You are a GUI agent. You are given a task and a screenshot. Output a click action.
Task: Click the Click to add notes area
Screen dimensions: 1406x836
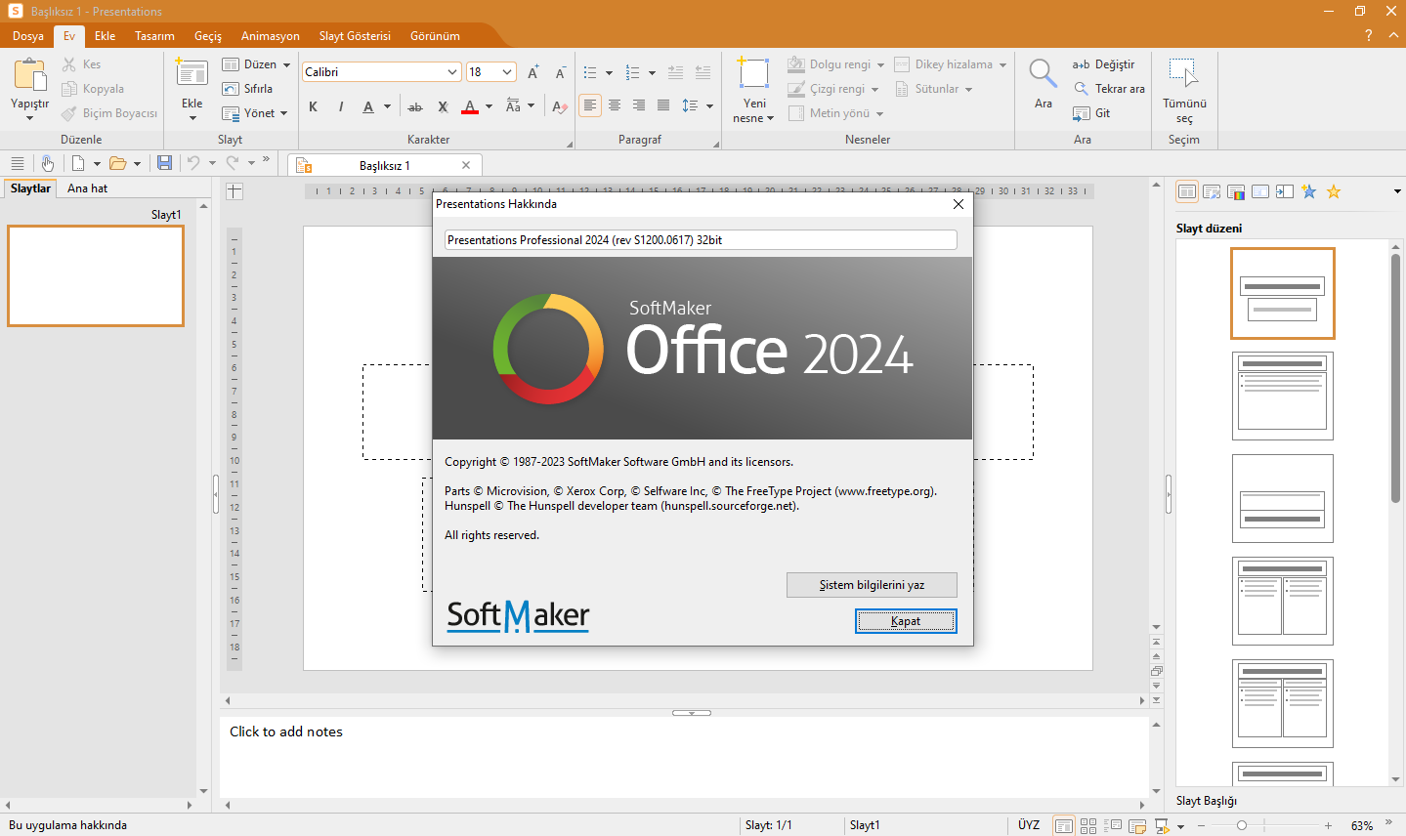tap(684, 757)
